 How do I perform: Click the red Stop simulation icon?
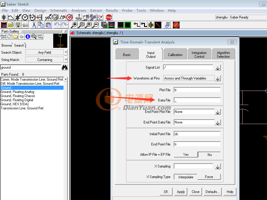pos(109,17)
